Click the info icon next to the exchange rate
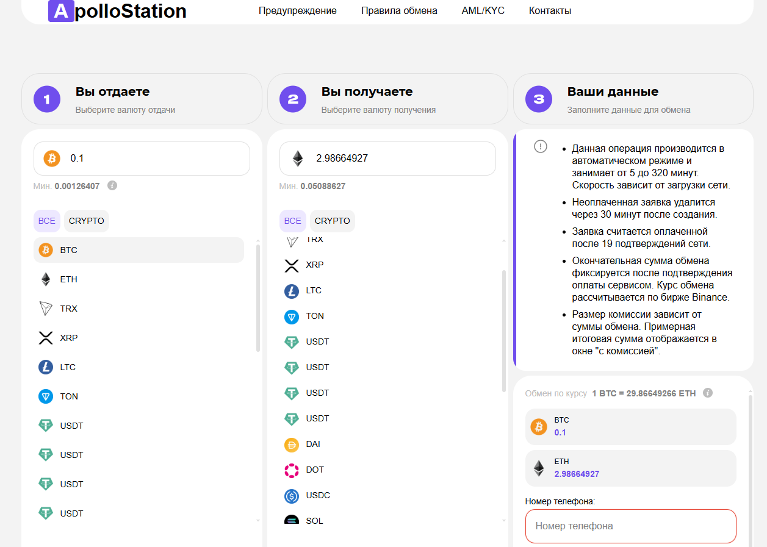Screen dimensions: 767x547 (x=708, y=393)
